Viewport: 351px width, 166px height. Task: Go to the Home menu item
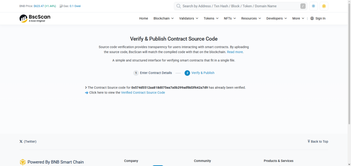pos(144,18)
